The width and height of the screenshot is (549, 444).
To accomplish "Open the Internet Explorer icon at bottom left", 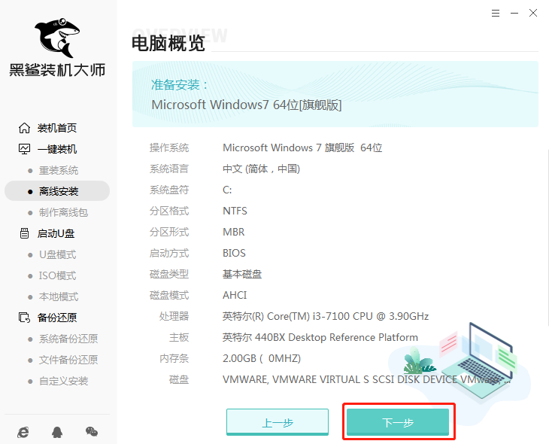I will tap(24, 431).
